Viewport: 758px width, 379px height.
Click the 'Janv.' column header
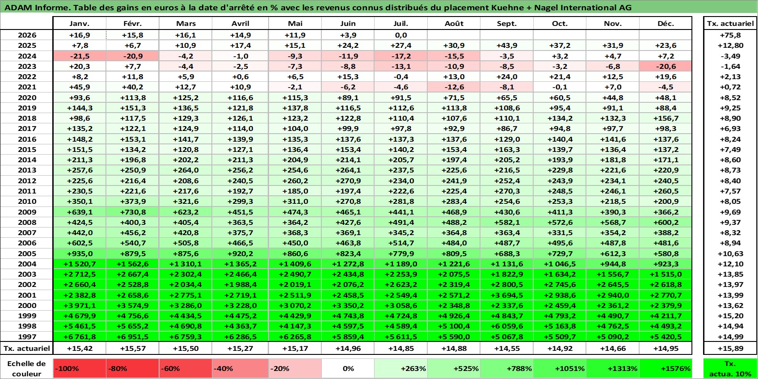(x=80, y=23)
